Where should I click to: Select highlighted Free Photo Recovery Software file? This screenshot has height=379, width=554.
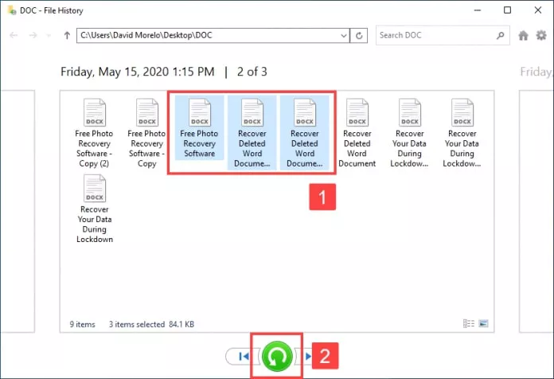[199, 128]
